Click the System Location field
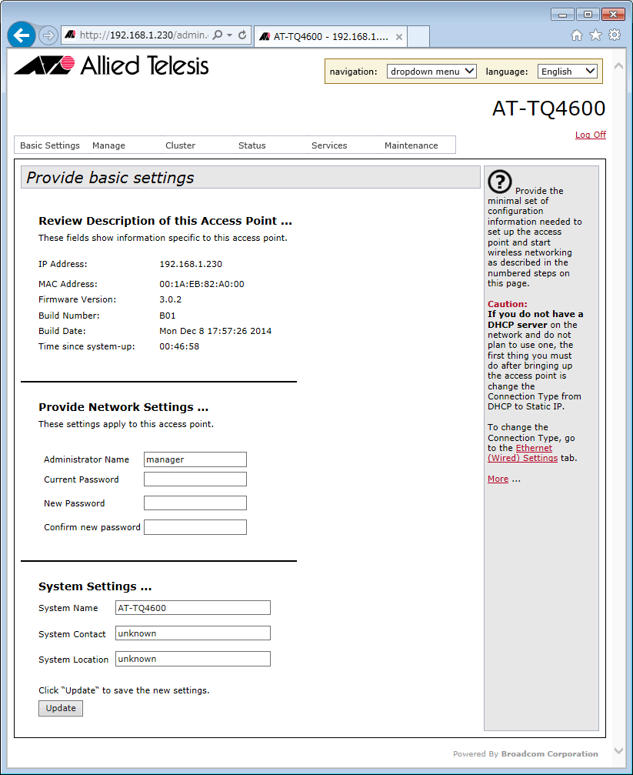This screenshot has height=775, width=633. pos(193,659)
